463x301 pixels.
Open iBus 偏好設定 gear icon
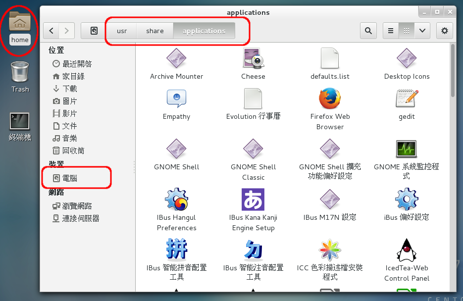tap(407, 200)
